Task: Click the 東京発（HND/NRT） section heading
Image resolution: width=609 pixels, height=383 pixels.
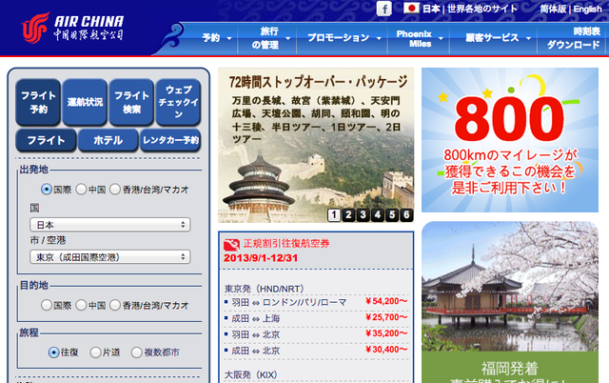Action: (x=264, y=289)
